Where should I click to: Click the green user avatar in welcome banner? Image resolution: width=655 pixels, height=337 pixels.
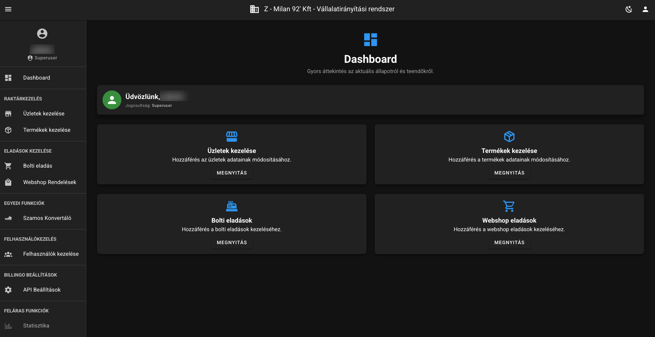pyautogui.click(x=112, y=100)
